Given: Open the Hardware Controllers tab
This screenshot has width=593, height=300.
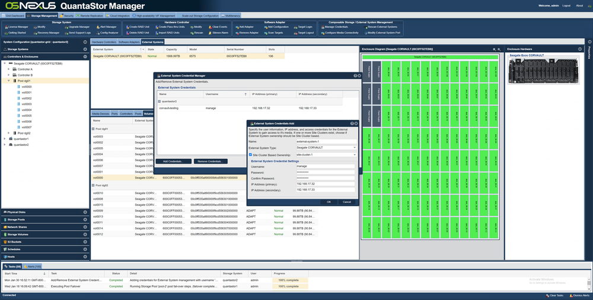Looking at the screenshot, I should (x=104, y=42).
